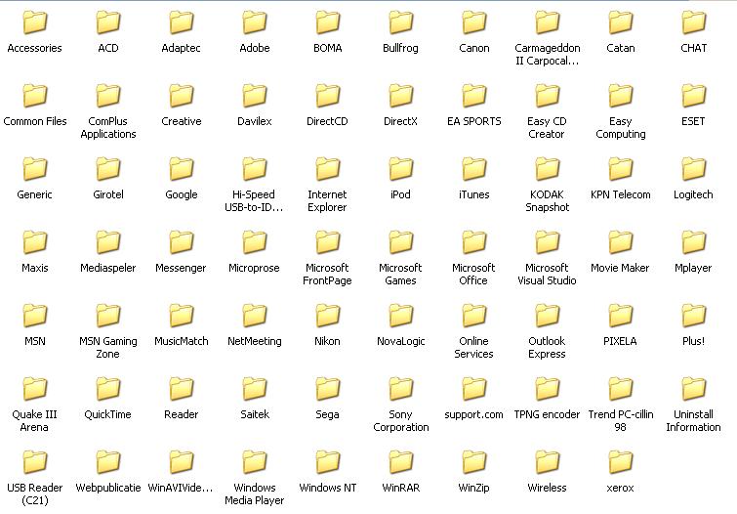The image size is (737, 514).
Task: Select the DirectCD folder icon
Action: point(328,96)
